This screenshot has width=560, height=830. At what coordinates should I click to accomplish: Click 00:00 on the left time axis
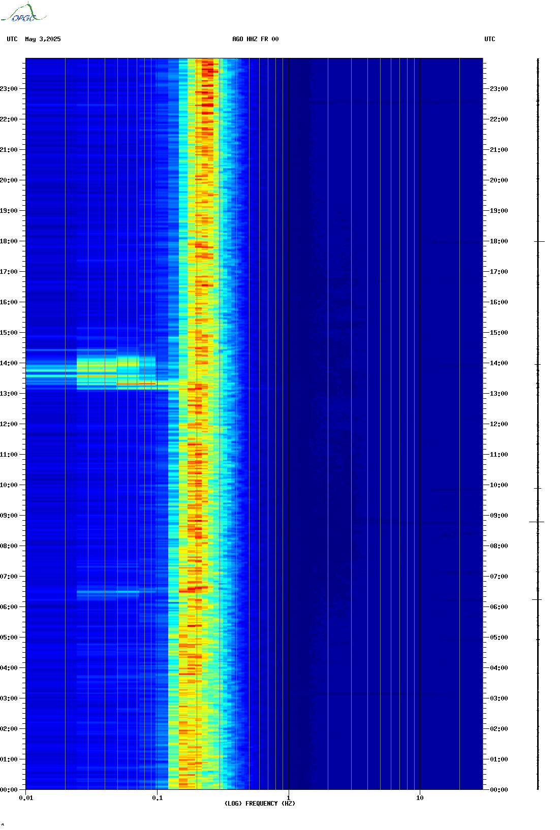coord(9,790)
